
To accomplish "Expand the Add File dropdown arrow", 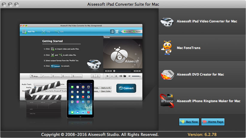I will tap(36, 31).
